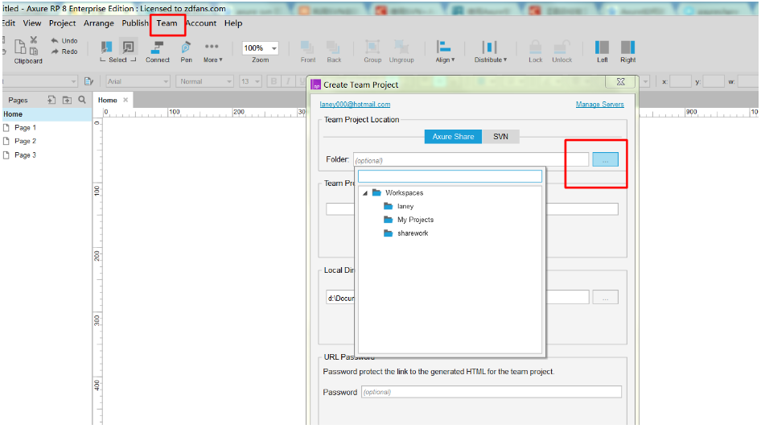The image size is (761, 441).
Task: Select the contained selection mode icon
Action: 128,47
